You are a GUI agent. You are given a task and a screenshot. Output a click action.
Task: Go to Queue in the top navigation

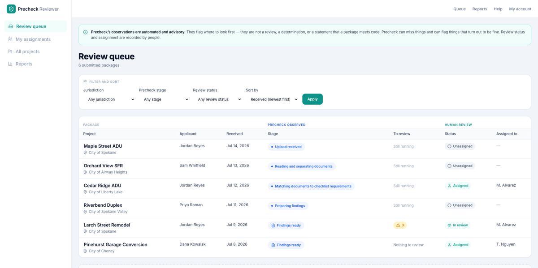click(x=460, y=9)
